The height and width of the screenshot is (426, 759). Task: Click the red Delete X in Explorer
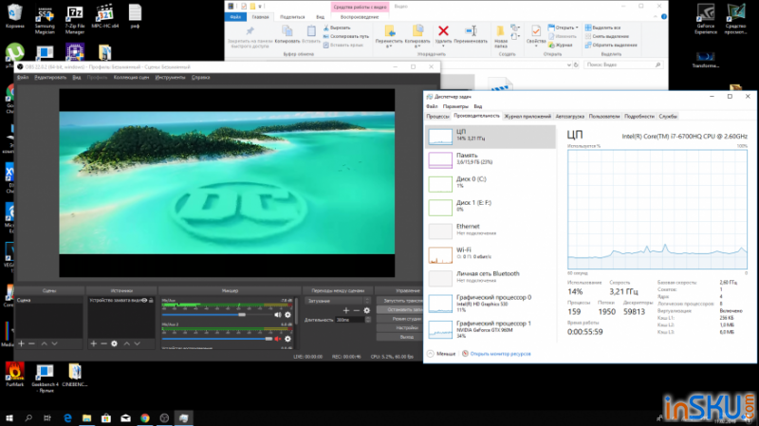click(x=443, y=31)
